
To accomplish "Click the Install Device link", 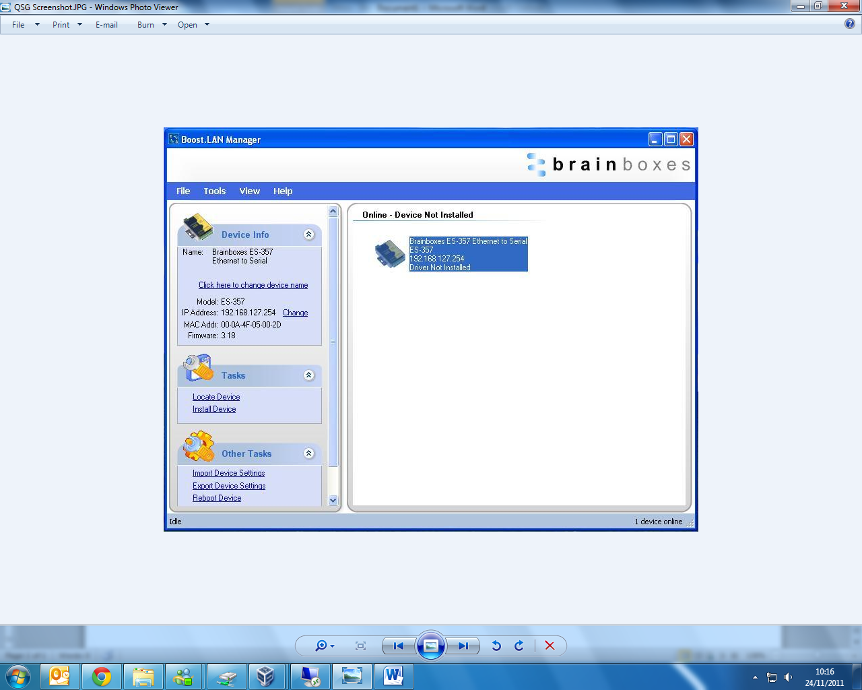I will point(213,409).
